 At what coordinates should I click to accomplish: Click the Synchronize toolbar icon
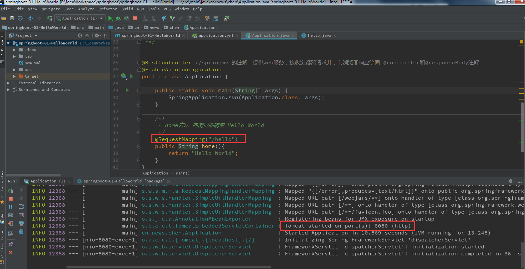pos(20,18)
